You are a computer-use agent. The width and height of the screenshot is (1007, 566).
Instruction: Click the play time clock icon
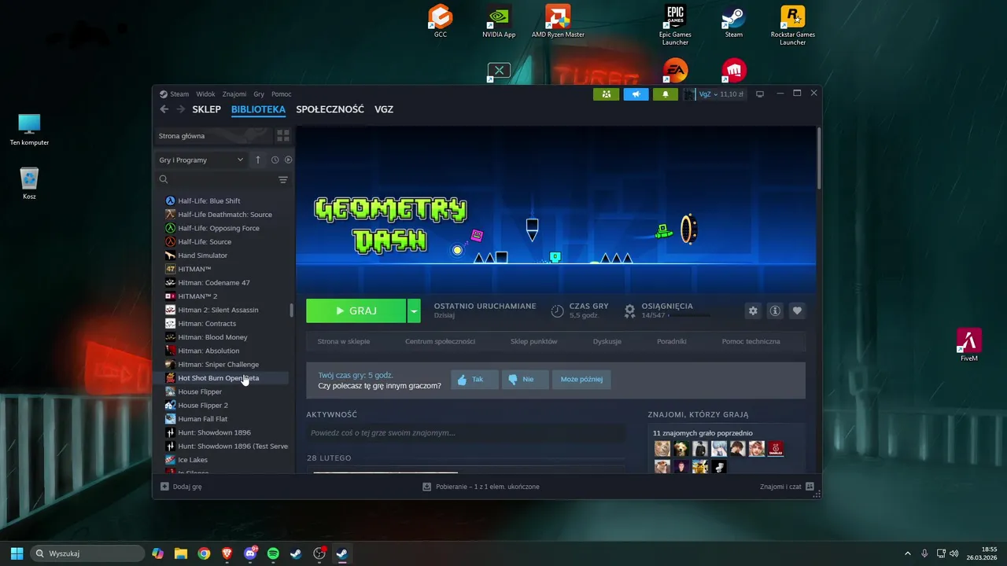[557, 311]
